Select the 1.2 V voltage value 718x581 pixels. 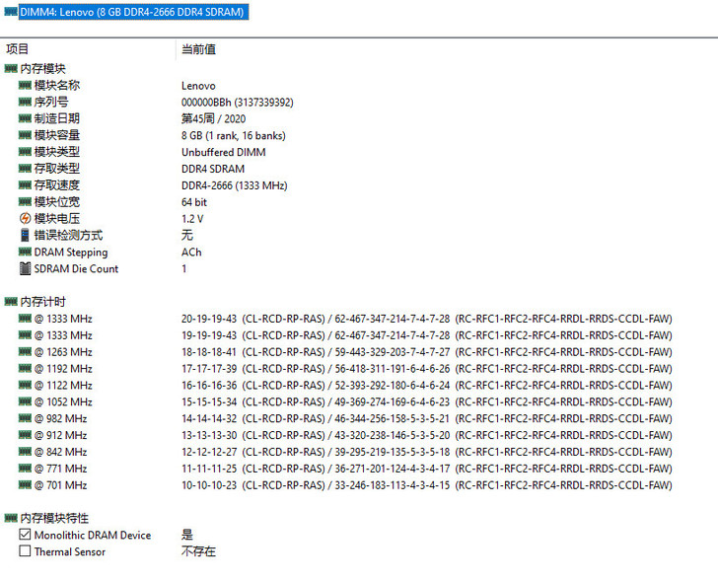[x=192, y=218]
